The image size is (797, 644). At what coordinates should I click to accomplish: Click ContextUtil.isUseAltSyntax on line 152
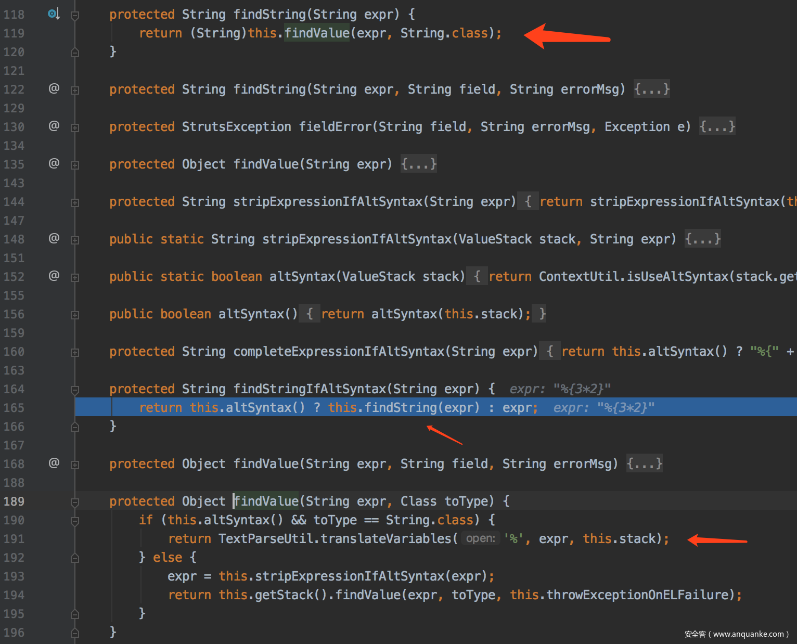point(633,277)
